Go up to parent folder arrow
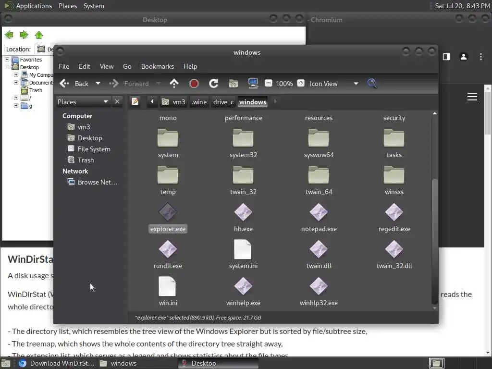492x369 pixels. tap(174, 84)
